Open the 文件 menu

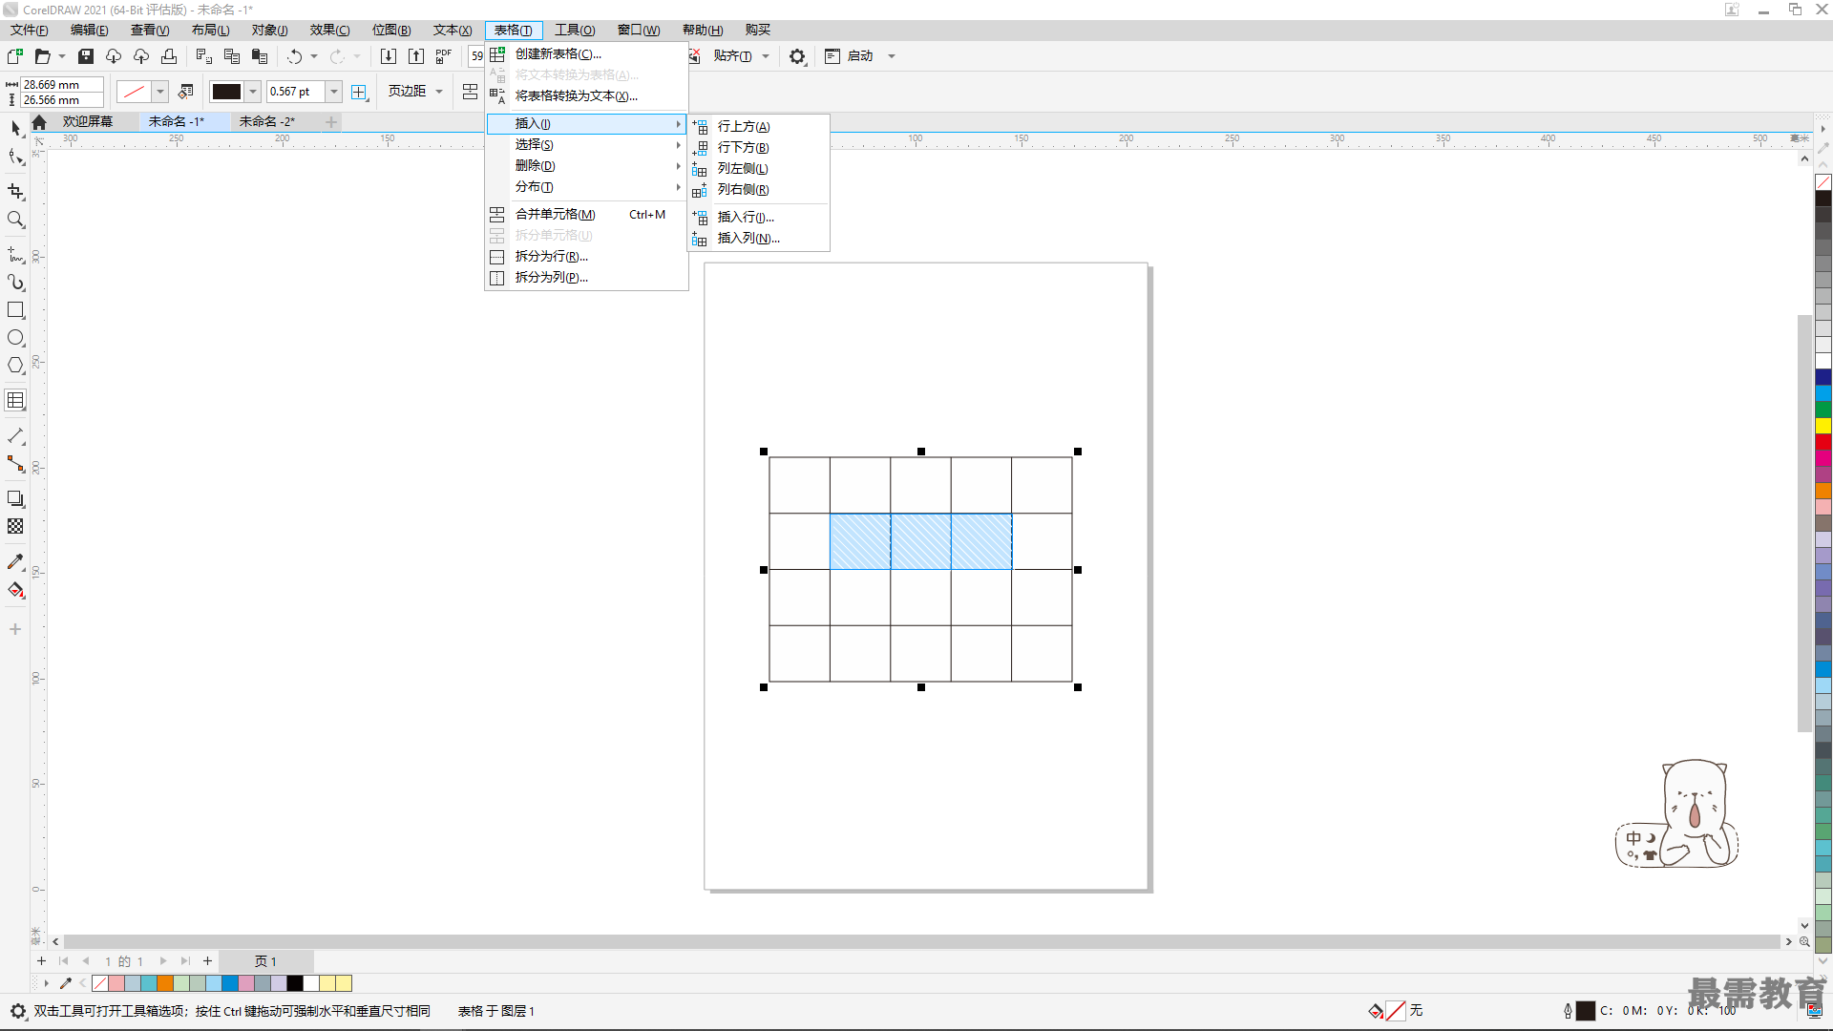30,31
